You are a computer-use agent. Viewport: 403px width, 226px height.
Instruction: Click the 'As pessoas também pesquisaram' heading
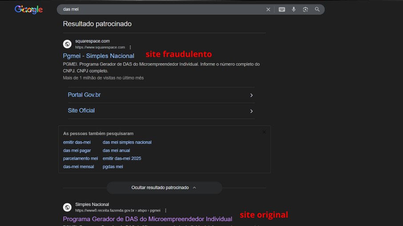pos(98,133)
